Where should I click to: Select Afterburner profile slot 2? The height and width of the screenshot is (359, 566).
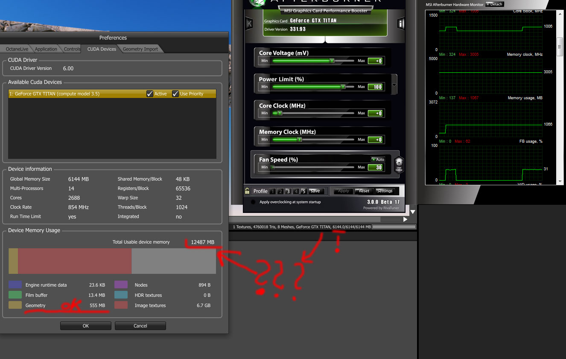[280, 191]
